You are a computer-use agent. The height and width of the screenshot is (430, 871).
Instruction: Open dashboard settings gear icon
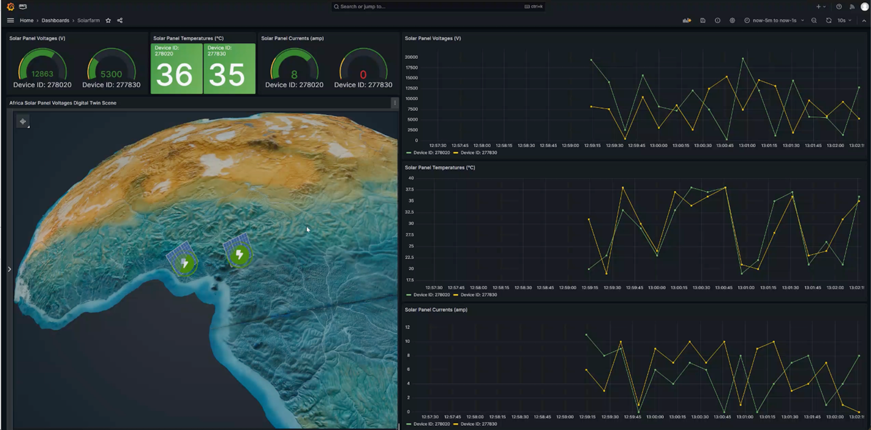point(732,21)
